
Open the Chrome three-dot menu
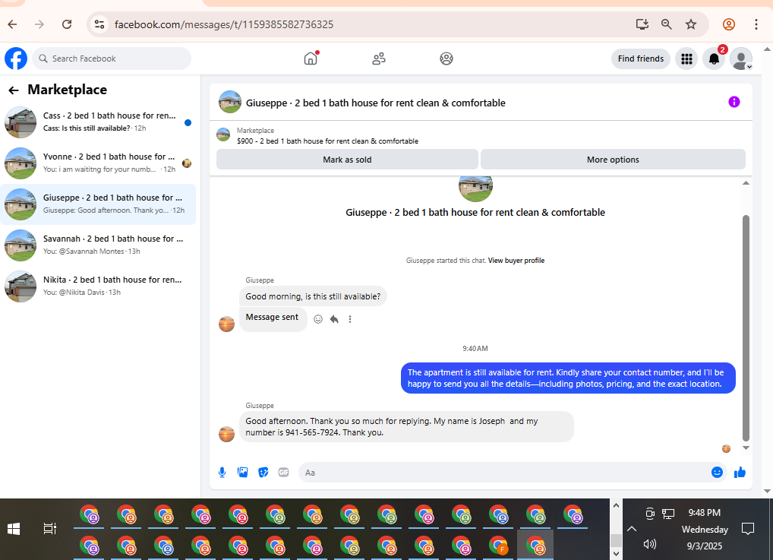click(756, 24)
